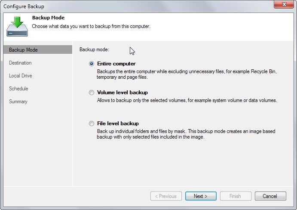
Task: Close the Configure Backup dialog
Action: pos(283,6)
